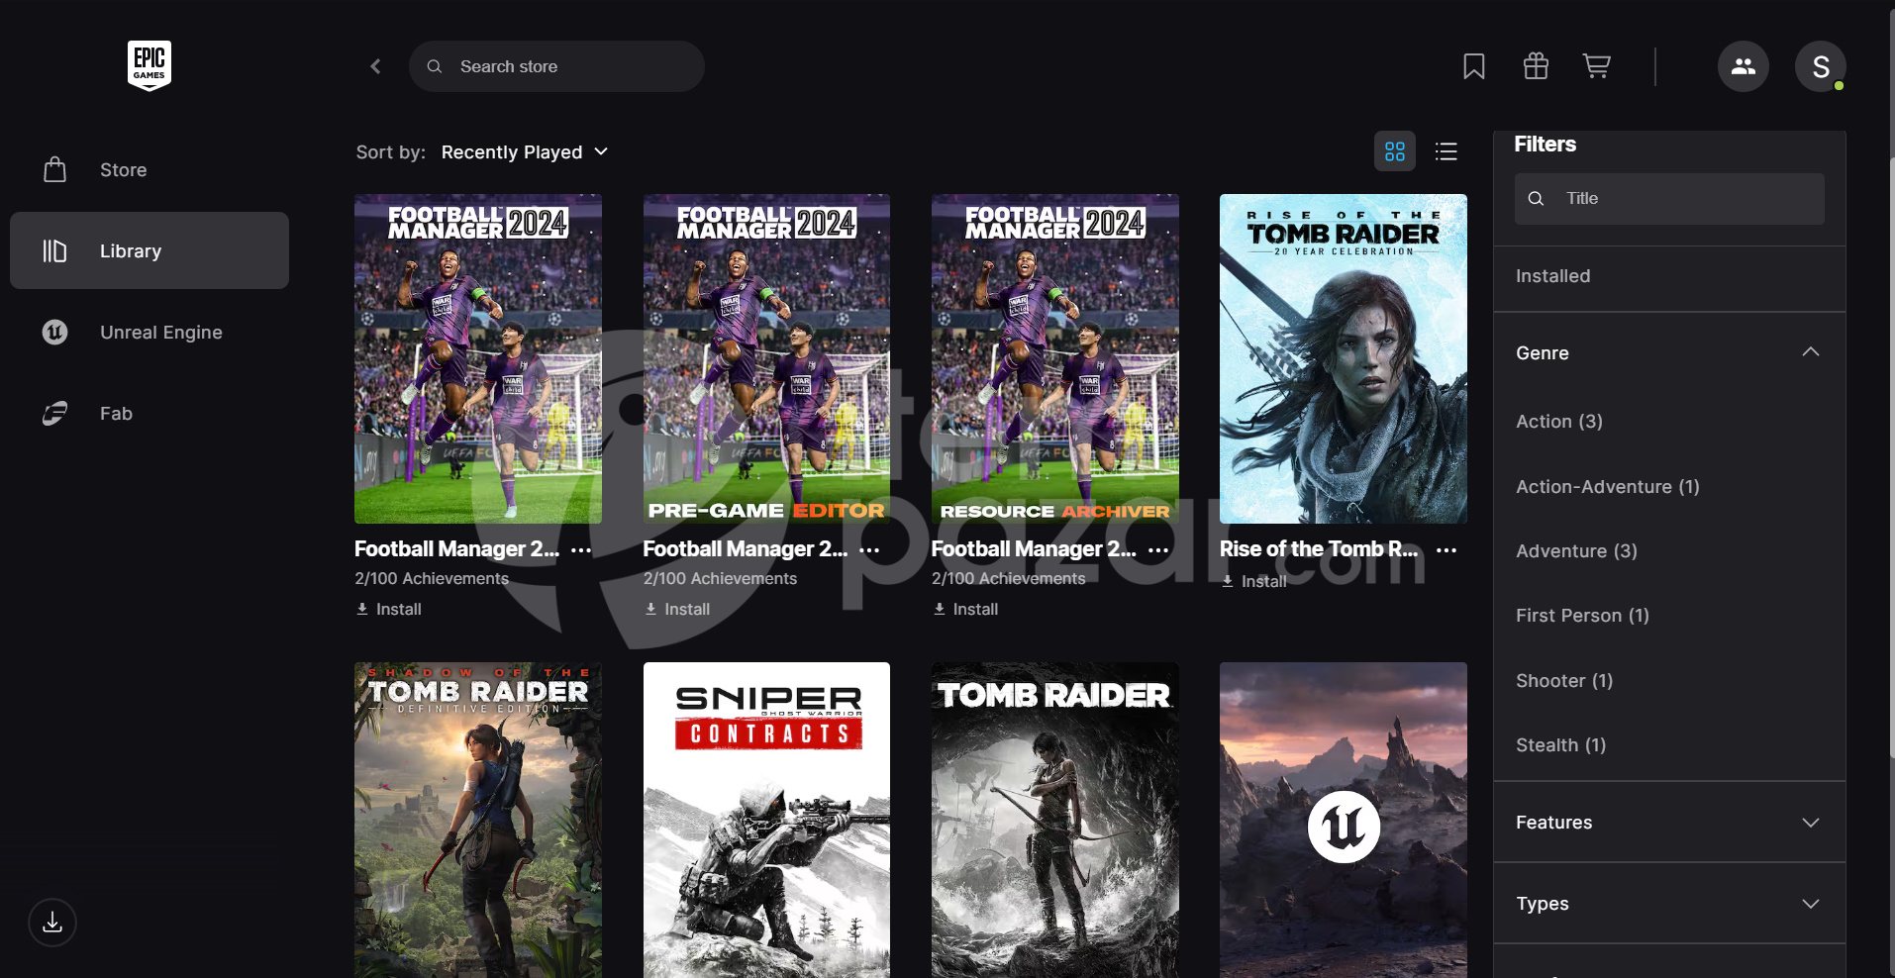Image resolution: width=1895 pixels, height=978 pixels.
Task: Open options menu for Pre-Game Editor entry
Action: 869,549
